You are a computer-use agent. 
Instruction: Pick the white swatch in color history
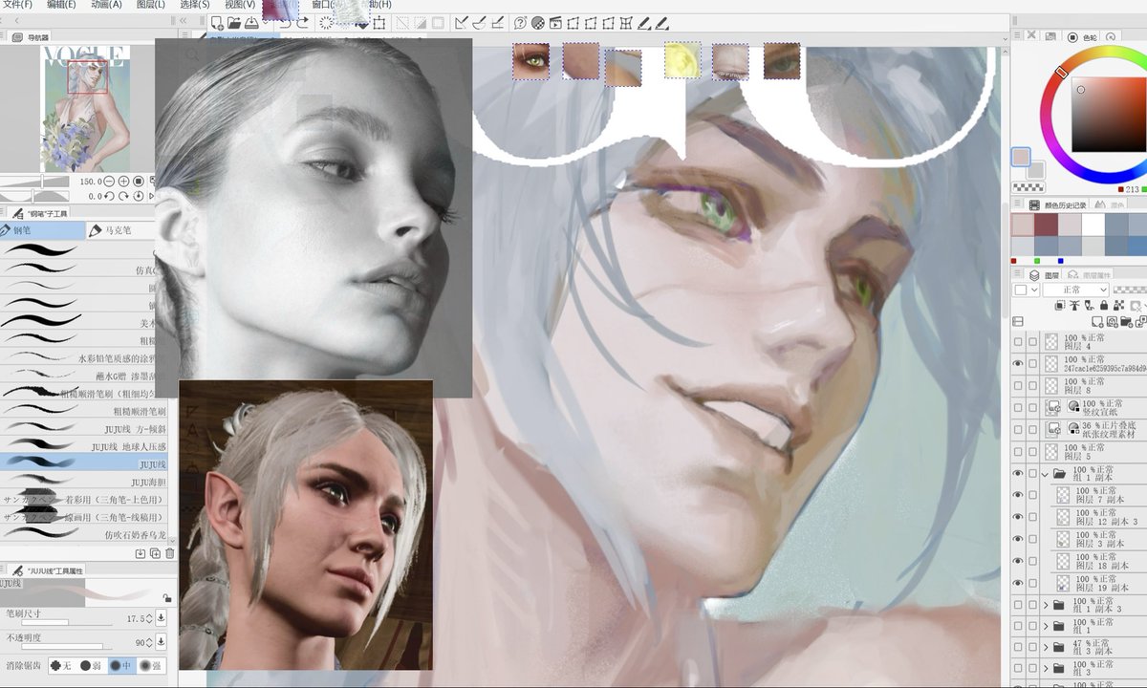[x=1093, y=224]
